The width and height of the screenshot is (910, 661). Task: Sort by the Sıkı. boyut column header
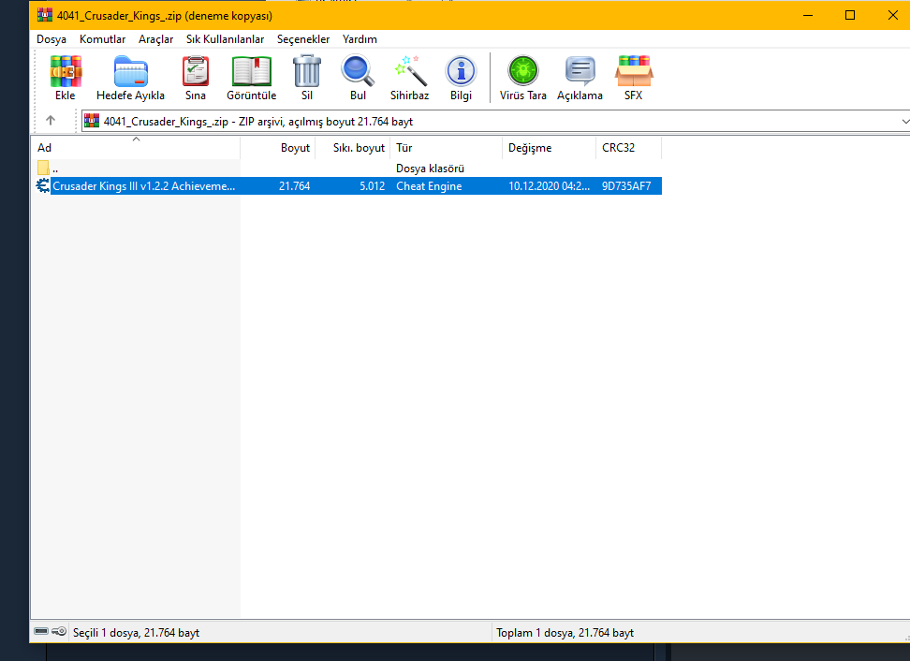(x=353, y=147)
